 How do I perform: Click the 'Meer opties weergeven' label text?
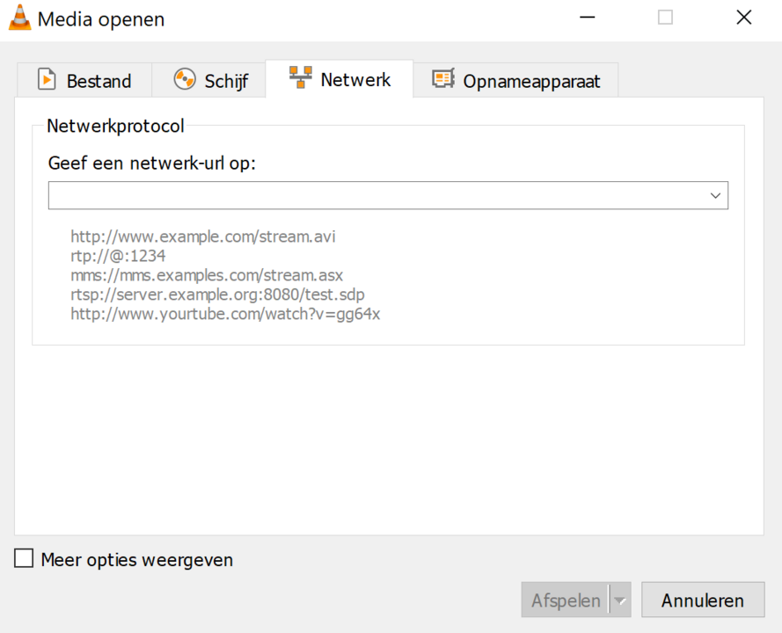coord(136,560)
